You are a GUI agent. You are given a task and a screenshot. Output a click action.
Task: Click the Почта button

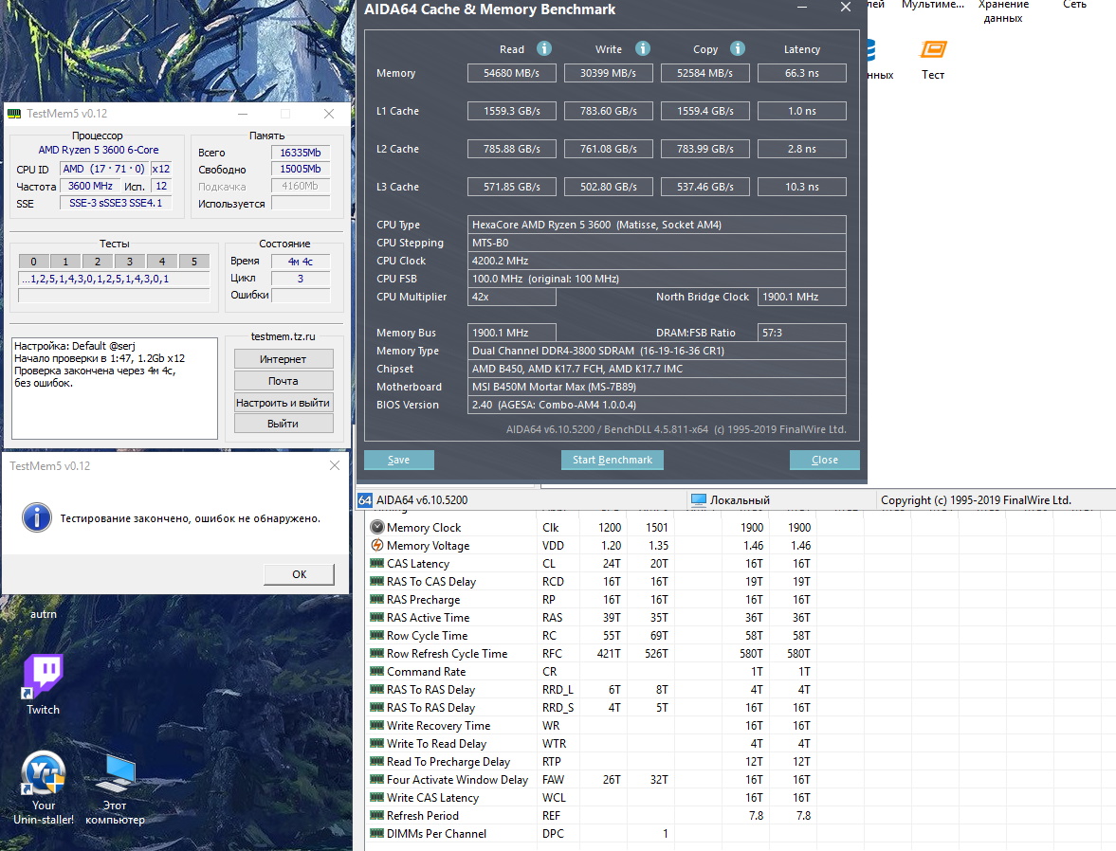[283, 381]
